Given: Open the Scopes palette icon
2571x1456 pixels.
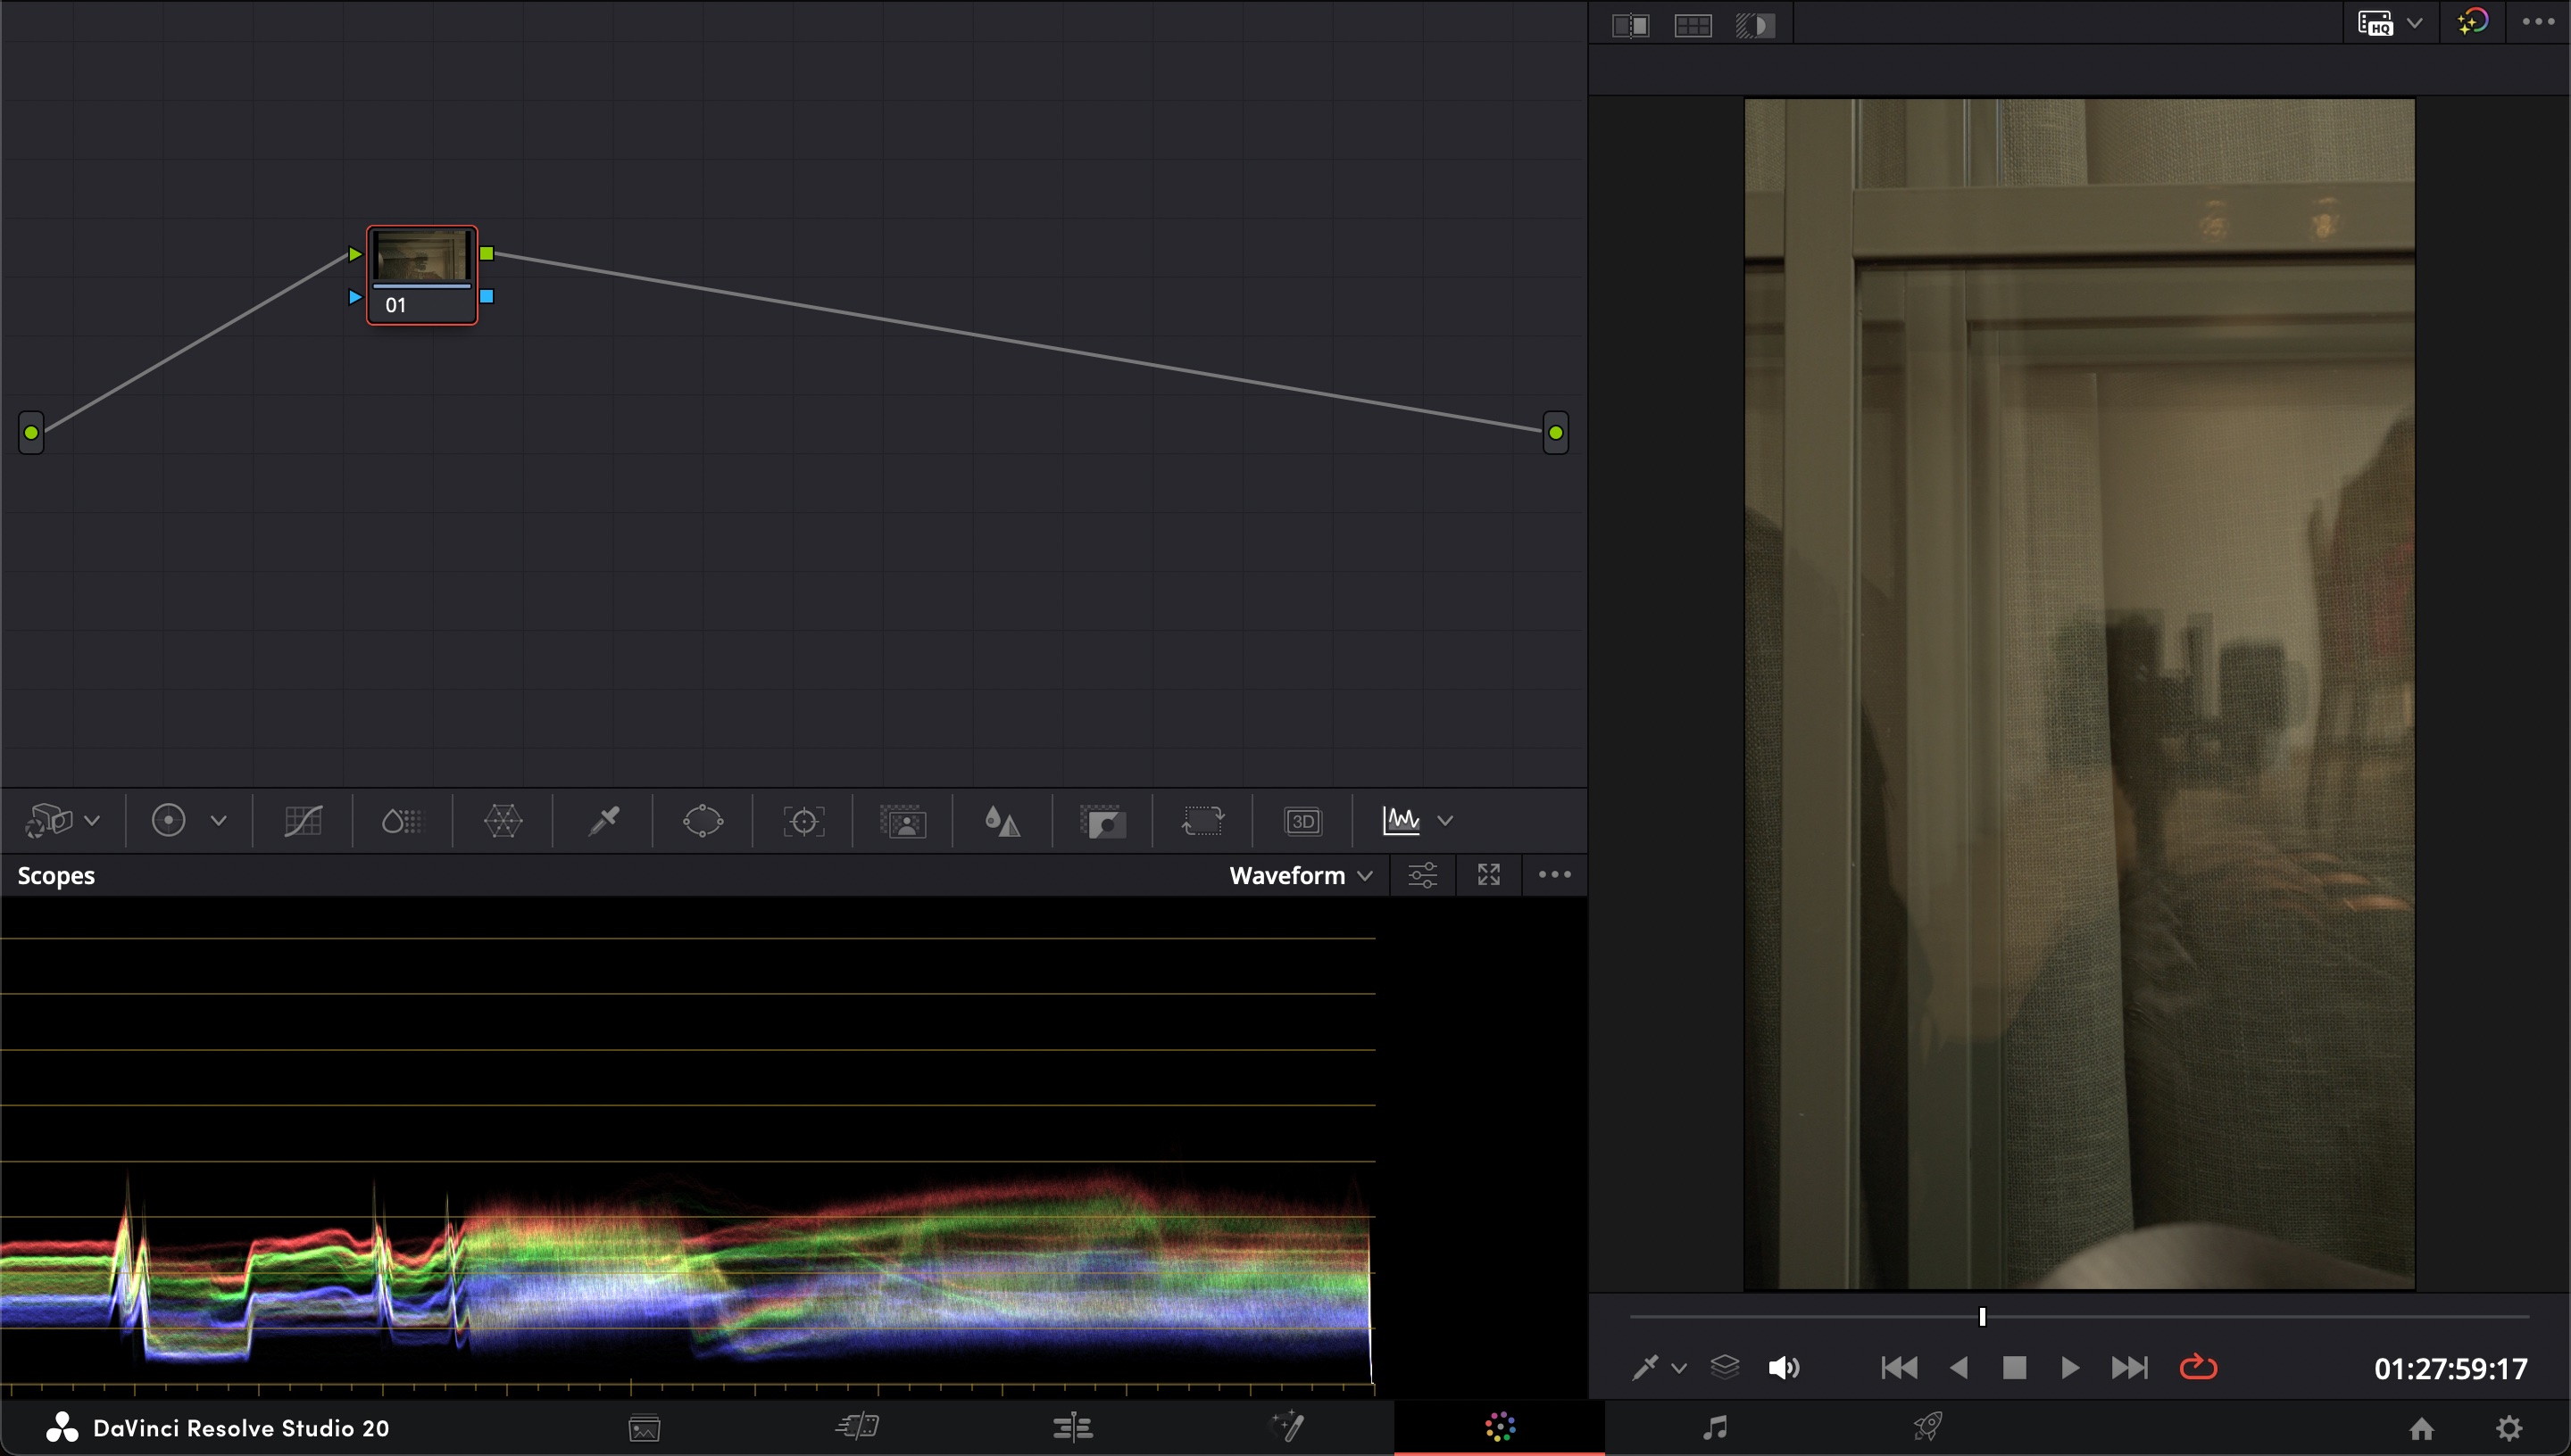Looking at the screenshot, I should [x=1401, y=821].
